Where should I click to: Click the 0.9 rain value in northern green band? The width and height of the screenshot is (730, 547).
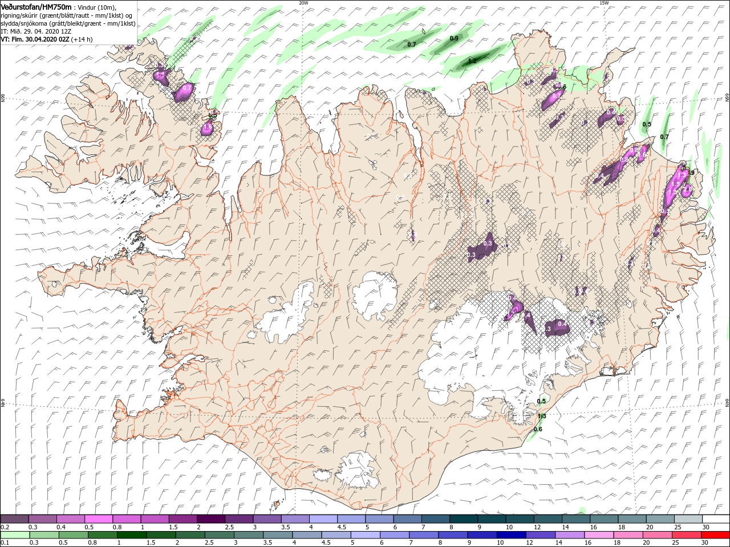tap(454, 38)
